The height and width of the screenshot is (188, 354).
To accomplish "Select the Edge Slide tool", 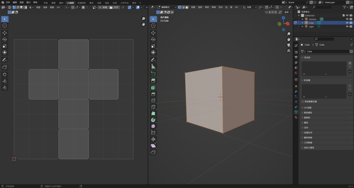I will 153,133.
